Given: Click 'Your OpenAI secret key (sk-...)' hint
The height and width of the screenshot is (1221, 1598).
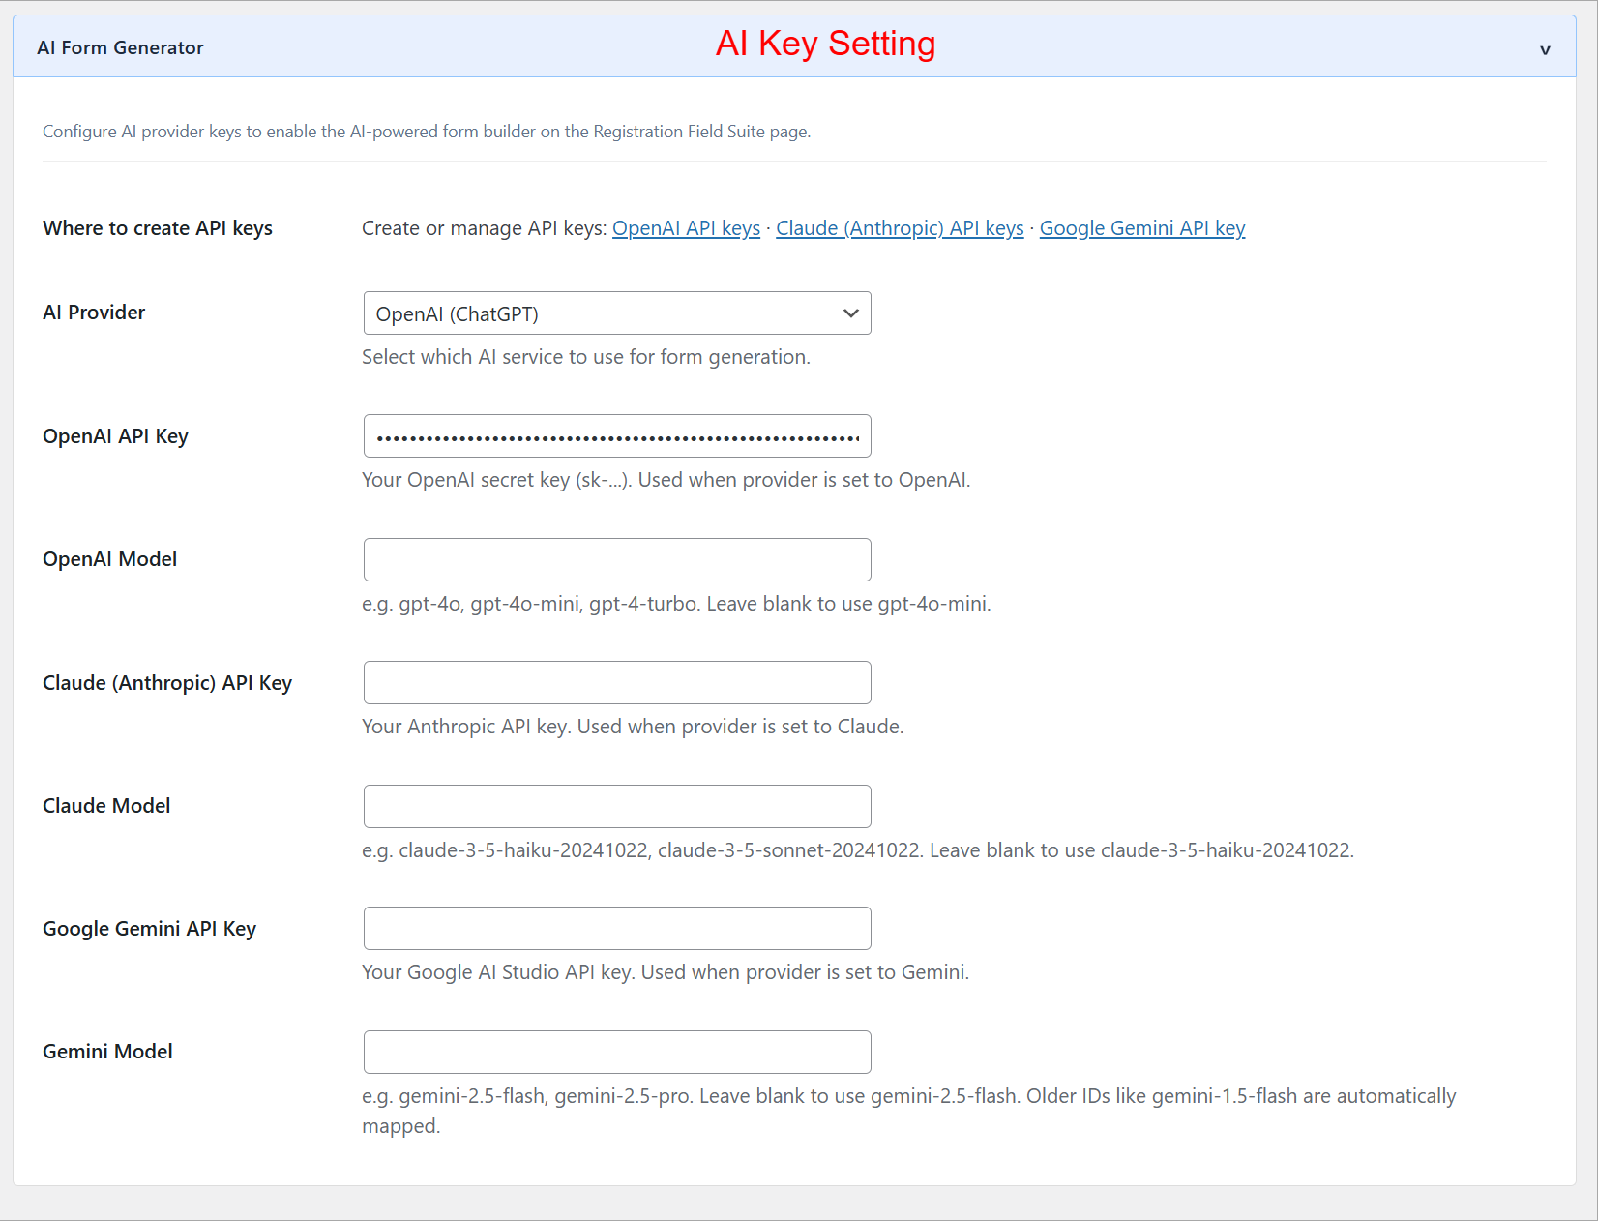Looking at the screenshot, I should coord(666,480).
